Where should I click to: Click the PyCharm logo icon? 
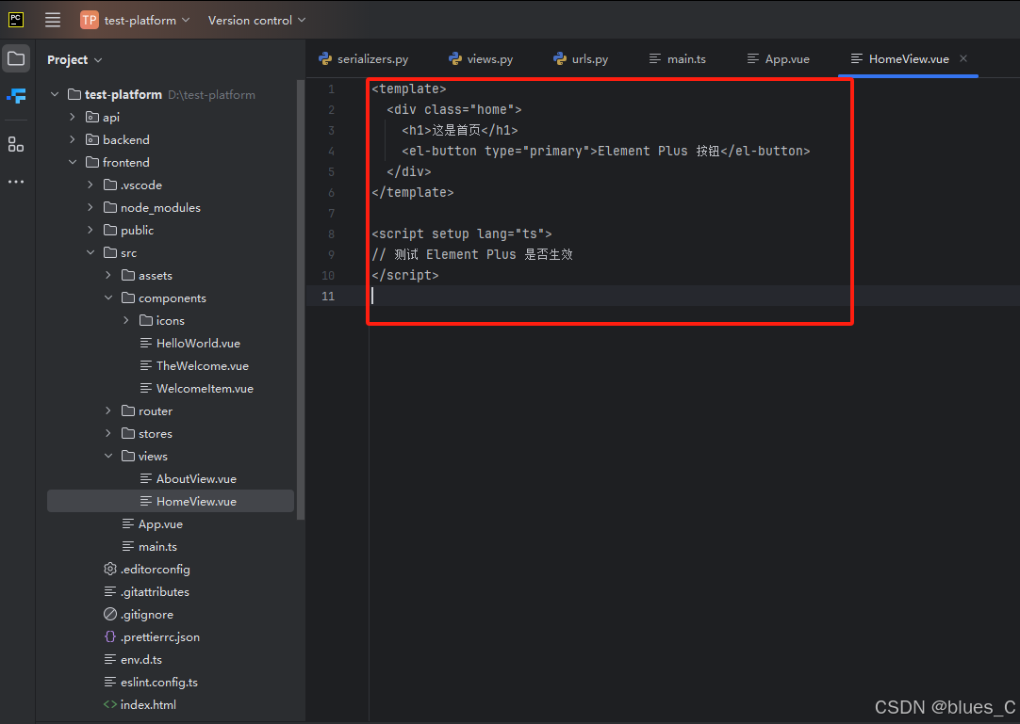pyautogui.click(x=16, y=20)
